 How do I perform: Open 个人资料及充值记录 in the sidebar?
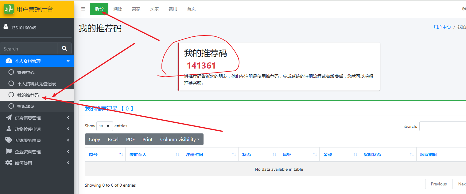[37, 84]
